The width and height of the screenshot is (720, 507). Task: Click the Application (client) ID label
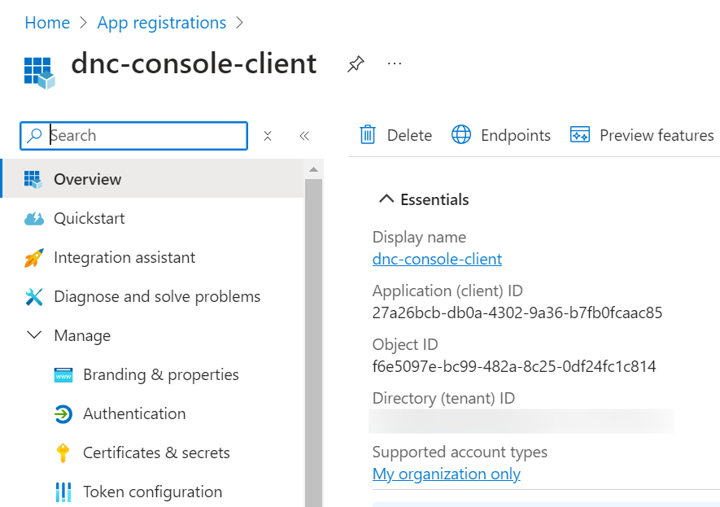pyautogui.click(x=447, y=291)
